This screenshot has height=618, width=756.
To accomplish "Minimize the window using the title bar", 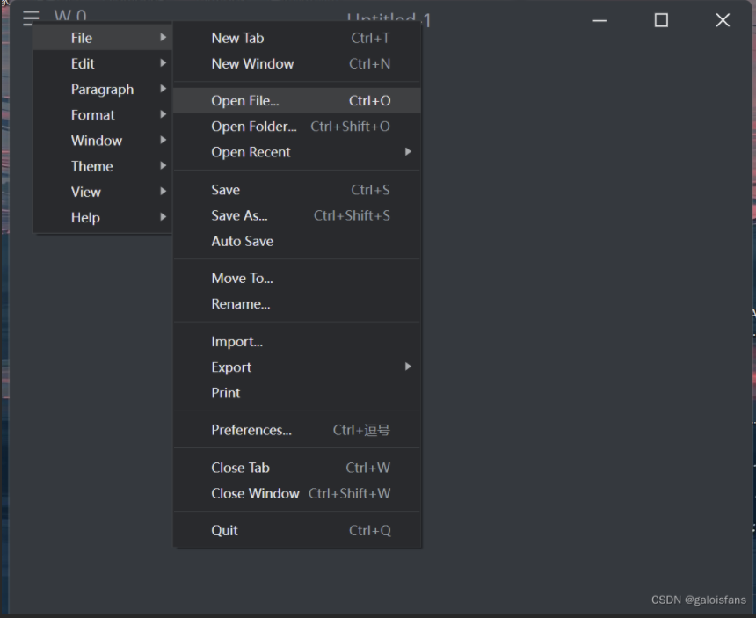I will [600, 20].
